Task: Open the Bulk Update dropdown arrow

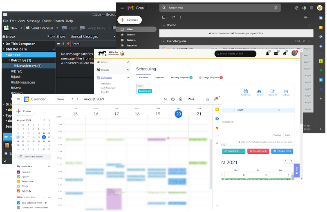Action: [243, 151]
